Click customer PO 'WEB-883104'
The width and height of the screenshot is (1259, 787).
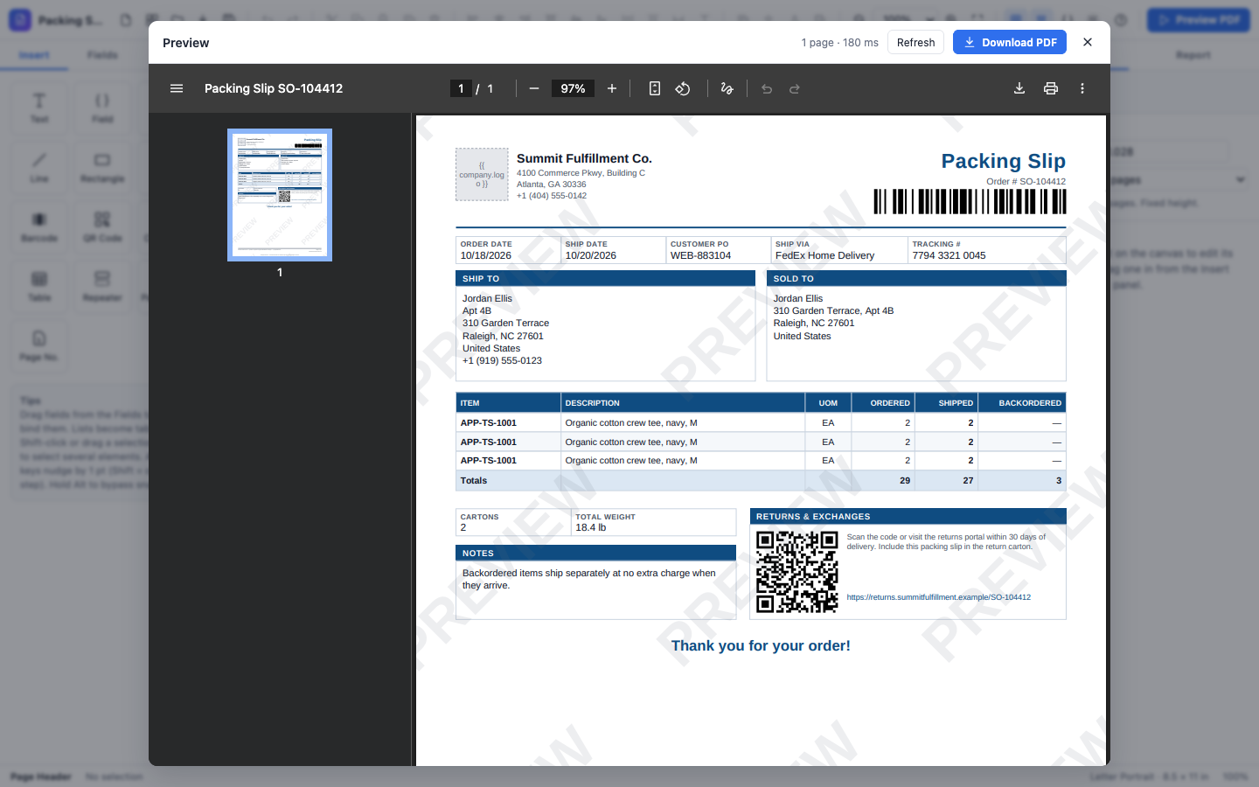click(x=700, y=255)
